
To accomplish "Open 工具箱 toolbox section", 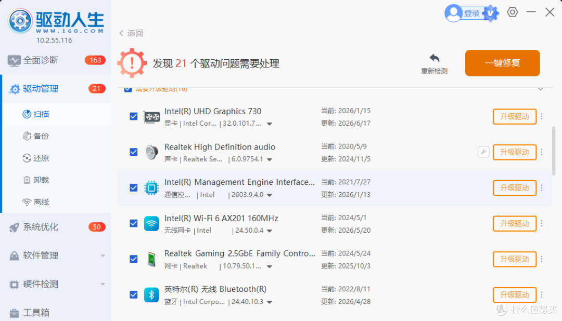I will coord(56,313).
